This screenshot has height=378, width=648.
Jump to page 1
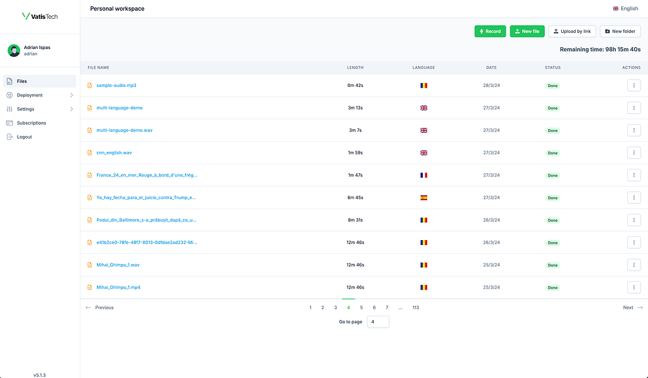(310, 307)
